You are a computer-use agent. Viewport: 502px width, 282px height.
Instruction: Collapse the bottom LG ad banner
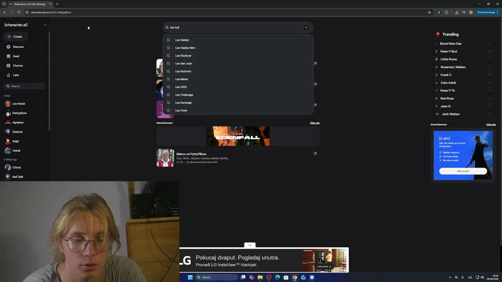tap(250, 245)
